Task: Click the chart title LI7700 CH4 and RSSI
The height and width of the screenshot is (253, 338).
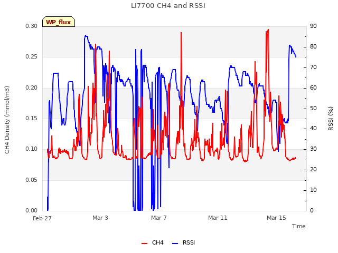Action: [168, 6]
